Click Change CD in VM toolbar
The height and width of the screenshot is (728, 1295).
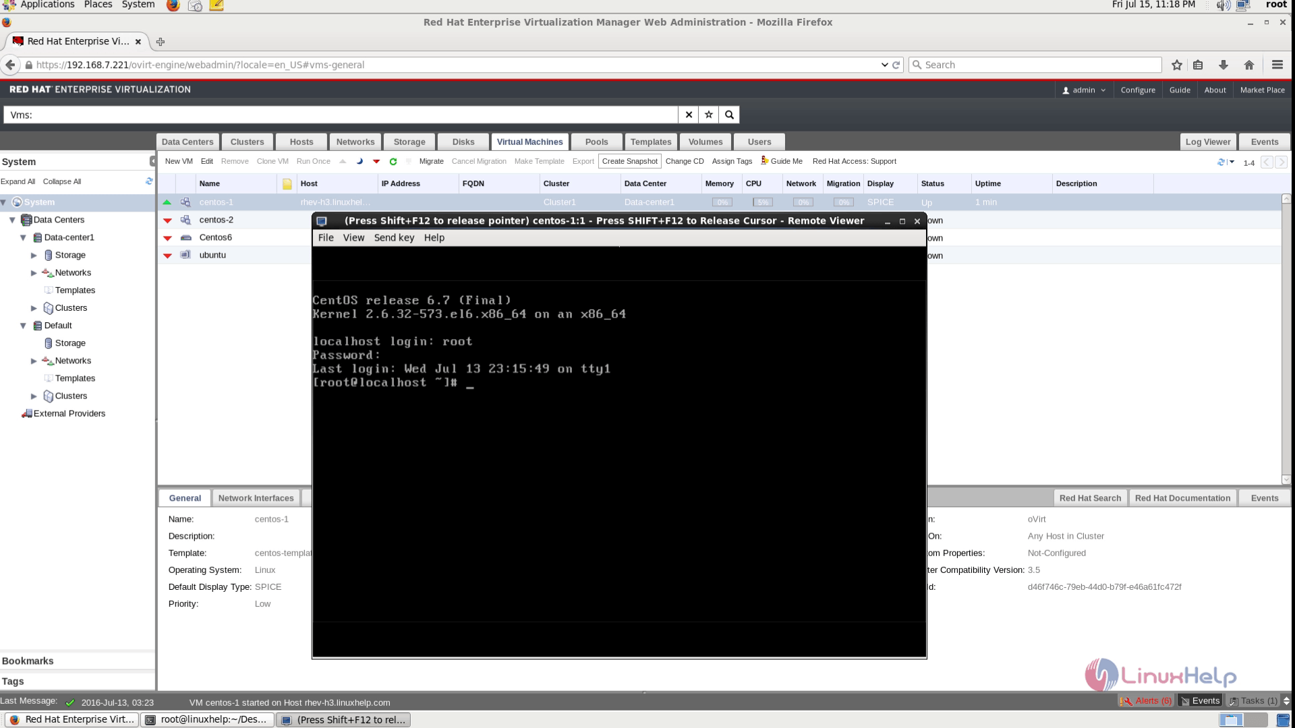tap(685, 161)
